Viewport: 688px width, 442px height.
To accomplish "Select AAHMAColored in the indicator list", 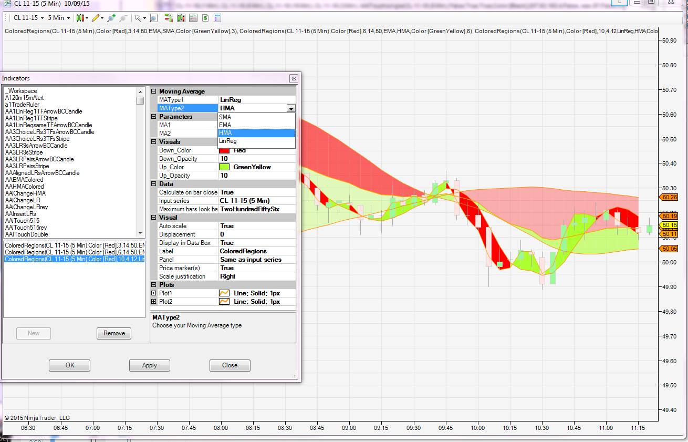I will 24,187.
